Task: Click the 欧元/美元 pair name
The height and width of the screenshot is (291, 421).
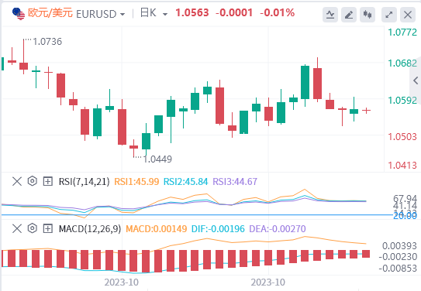Action: (50, 13)
